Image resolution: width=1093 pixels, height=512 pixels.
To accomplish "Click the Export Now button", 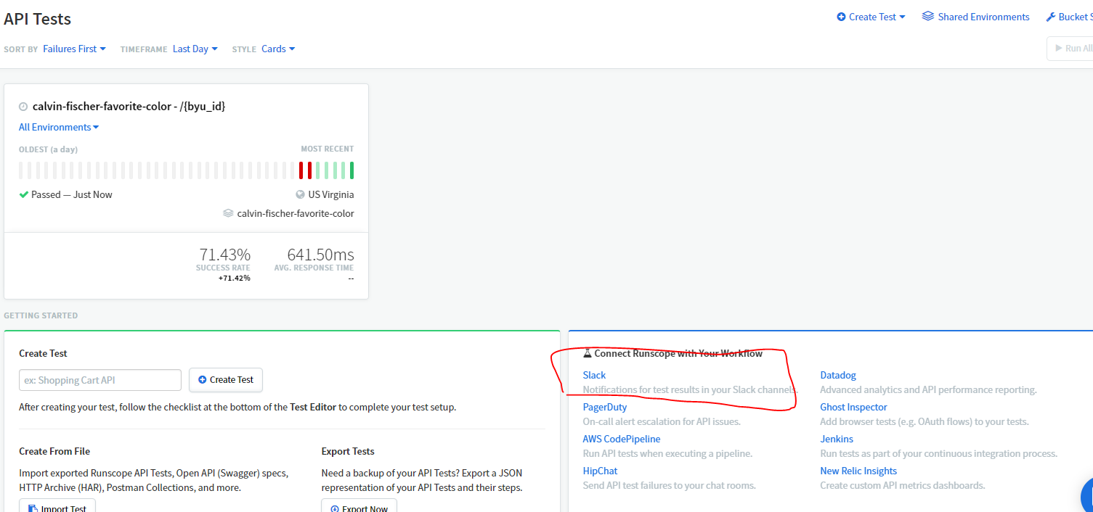I will click(359, 507).
